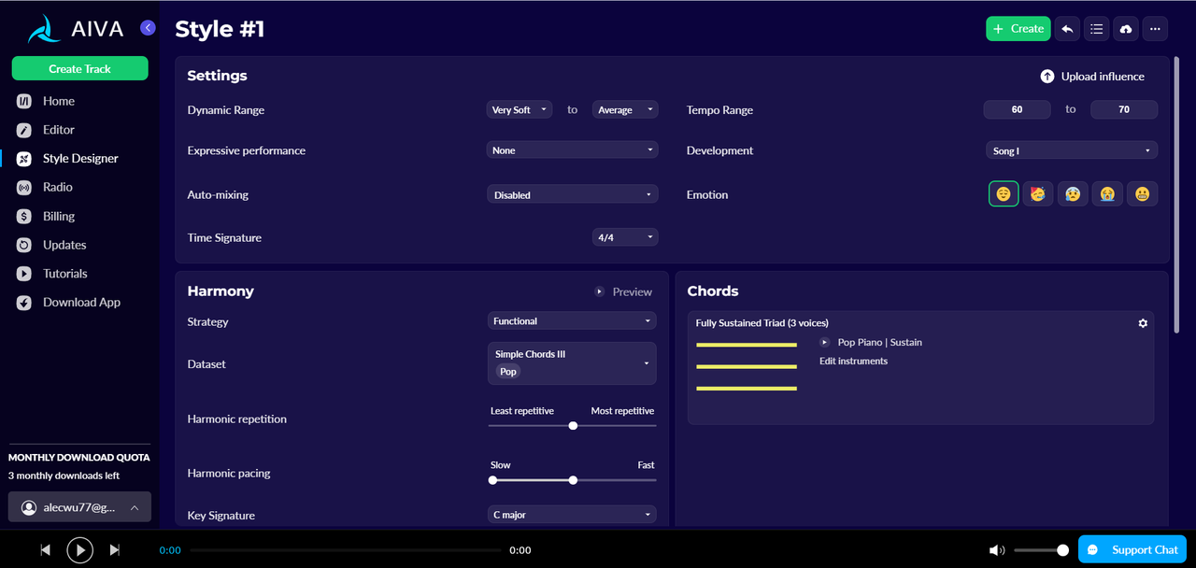Screen dimensions: 1196x568
Task: Click the cloud upload icon in header
Action: (1126, 29)
